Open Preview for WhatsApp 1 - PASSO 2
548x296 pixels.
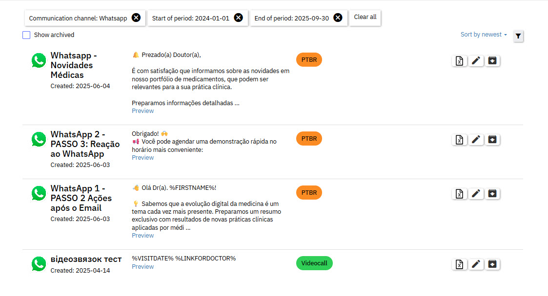tap(142, 236)
